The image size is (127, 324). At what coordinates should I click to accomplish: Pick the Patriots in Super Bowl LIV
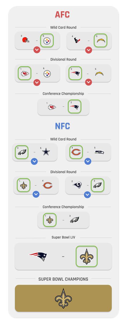[x=38, y=256]
